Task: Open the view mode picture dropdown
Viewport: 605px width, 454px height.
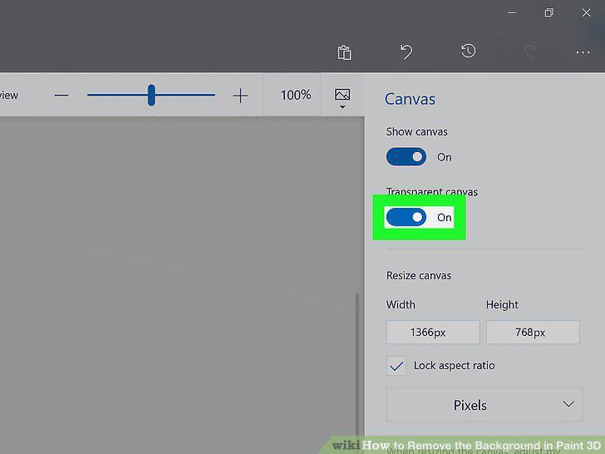Action: (342, 98)
